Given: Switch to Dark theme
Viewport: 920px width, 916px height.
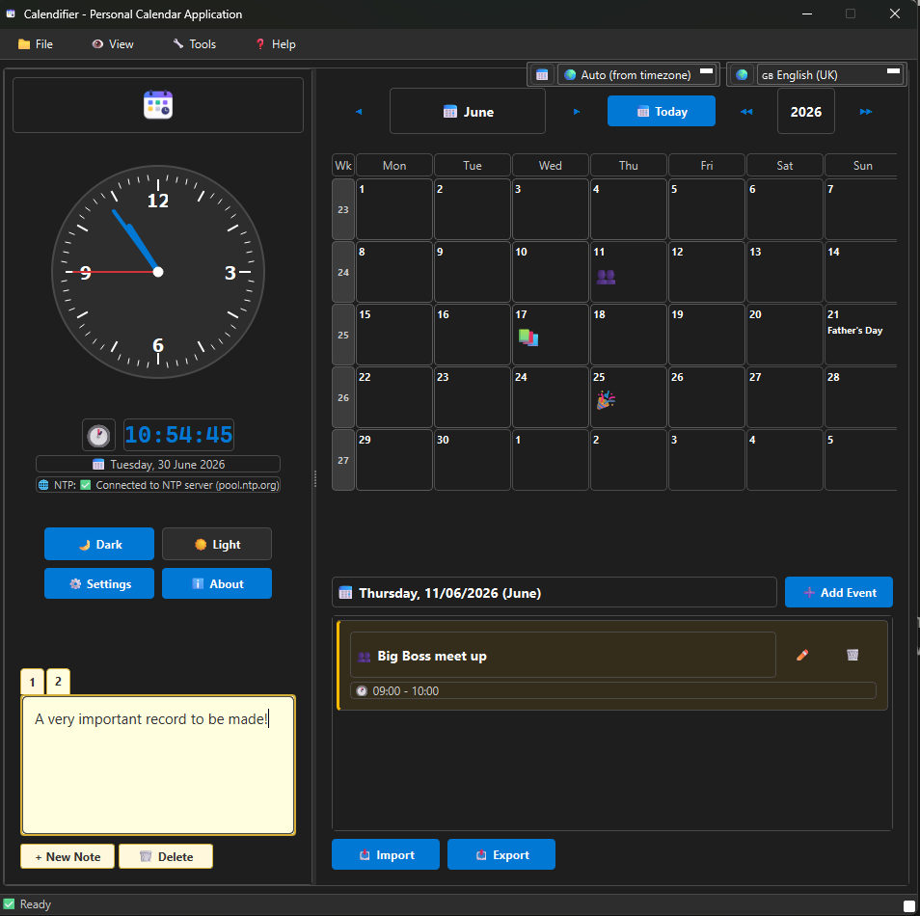Looking at the screenshot, I should (99, 544).
